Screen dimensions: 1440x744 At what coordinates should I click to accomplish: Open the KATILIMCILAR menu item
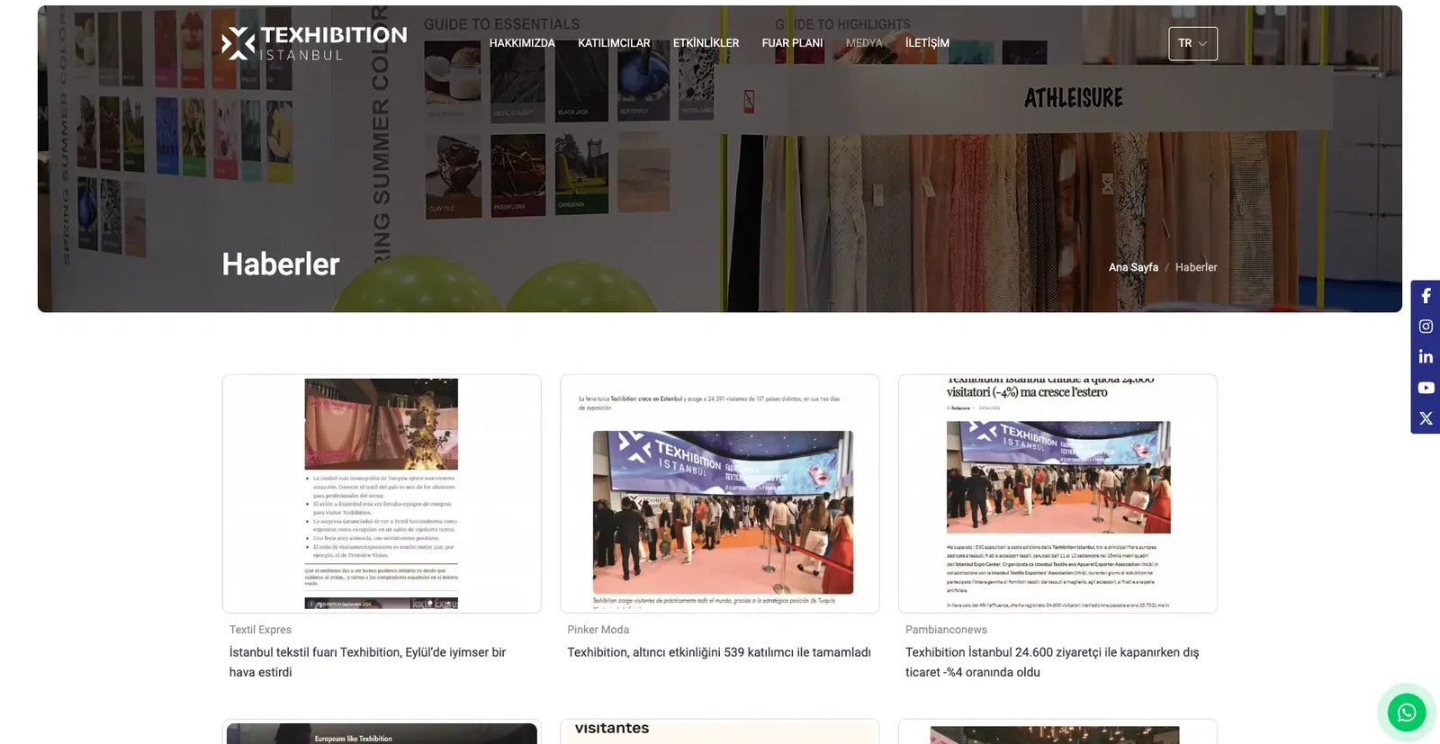(x=614, y=43)
